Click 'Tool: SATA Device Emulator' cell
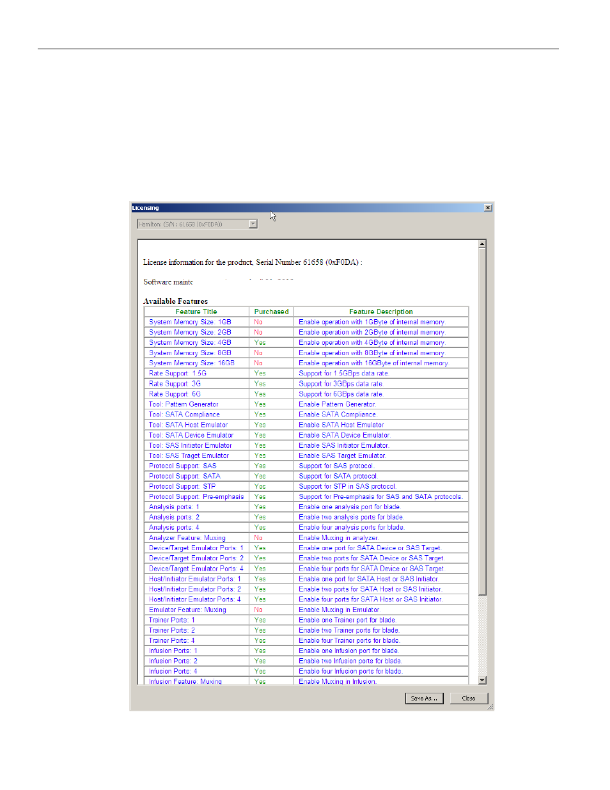610x790 pixels. click(196, 435)
